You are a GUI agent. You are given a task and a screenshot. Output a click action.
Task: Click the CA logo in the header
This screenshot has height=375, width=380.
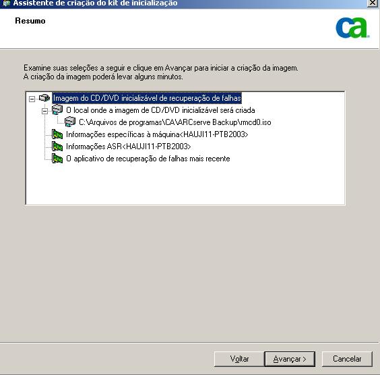pyautogui.click(x=352, y=28)
